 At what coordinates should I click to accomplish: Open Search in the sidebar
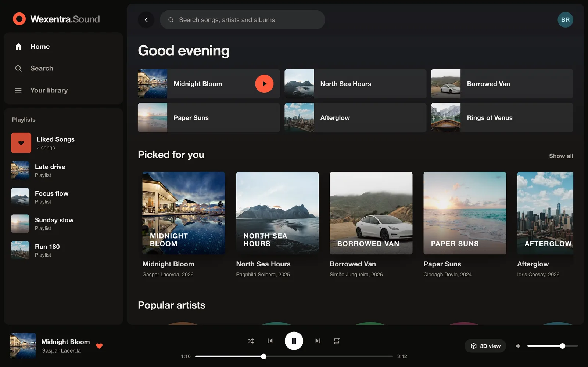tap(63, 68)
